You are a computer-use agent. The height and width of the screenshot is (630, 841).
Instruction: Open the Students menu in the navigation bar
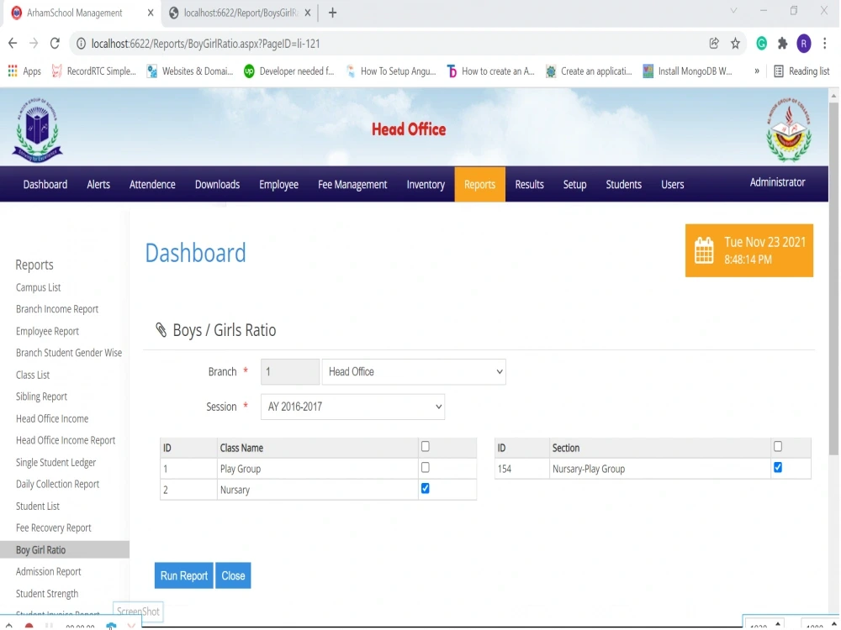tap(623, 184)
